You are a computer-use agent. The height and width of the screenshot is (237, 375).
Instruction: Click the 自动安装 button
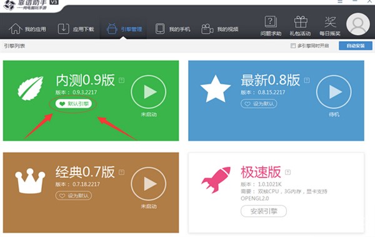coord(356,46)
